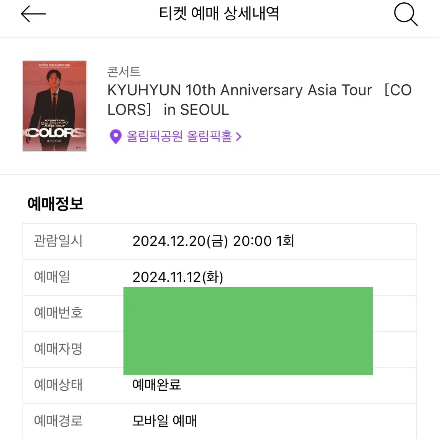Screen dimensions: 439x439
Task: Open search with the magnifier icon
Action: 406,14
